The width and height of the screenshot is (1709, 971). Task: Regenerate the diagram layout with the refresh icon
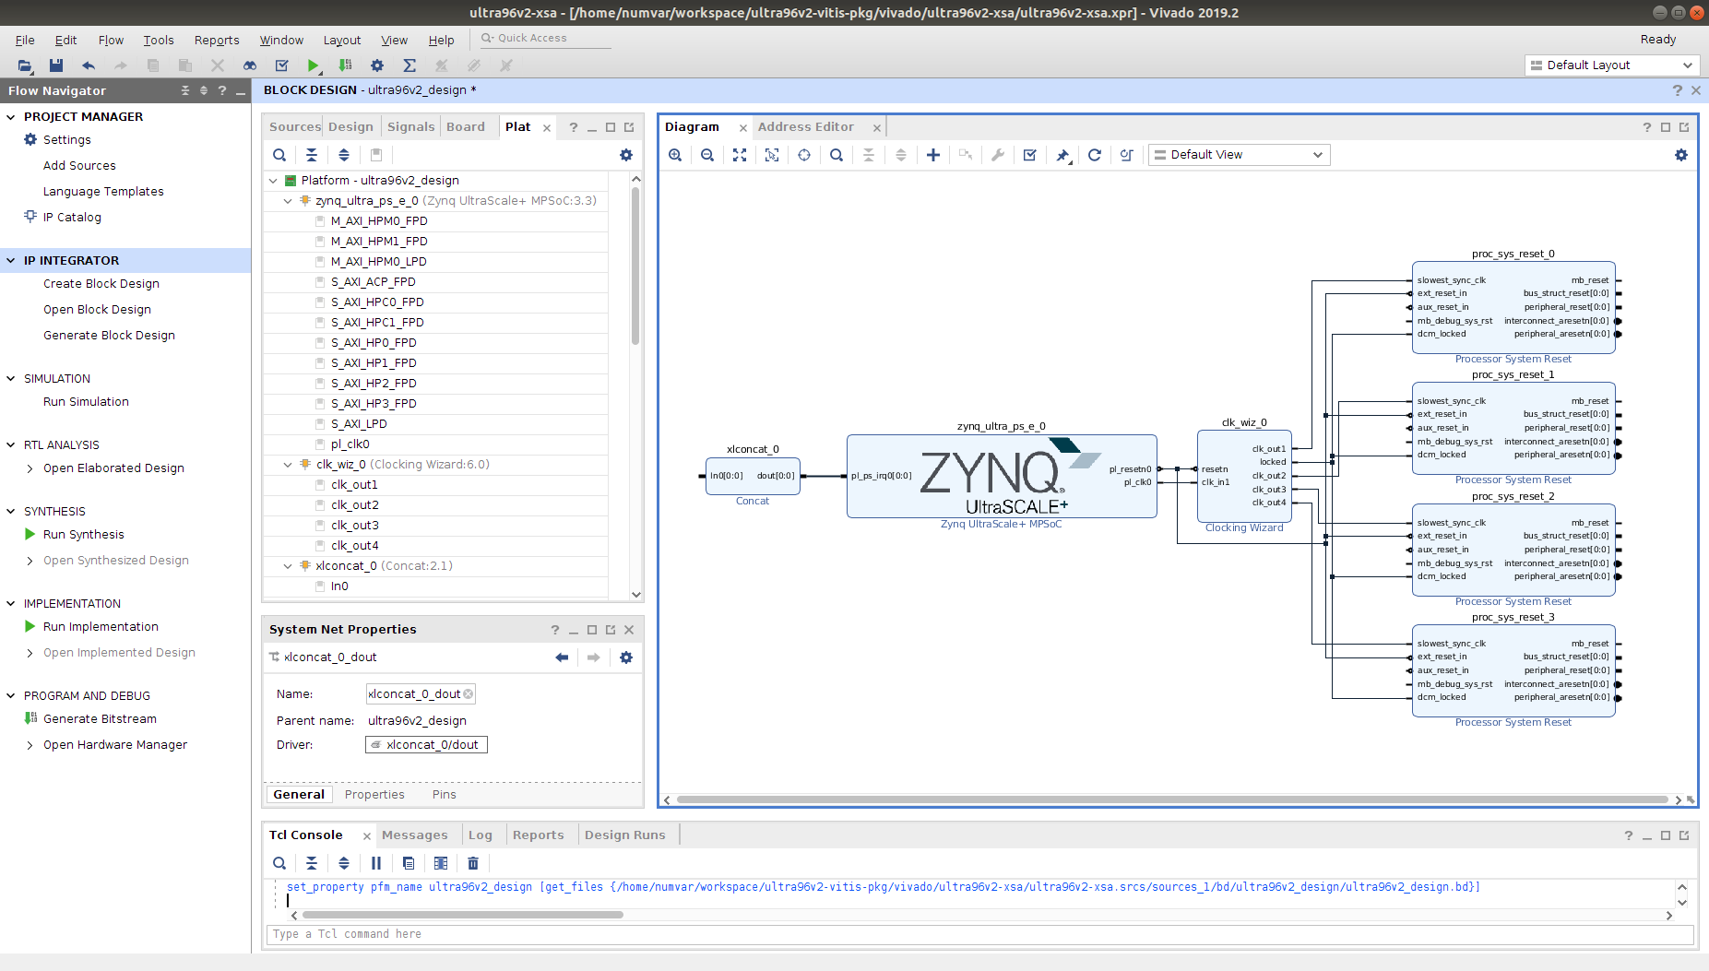point(1095,154)
